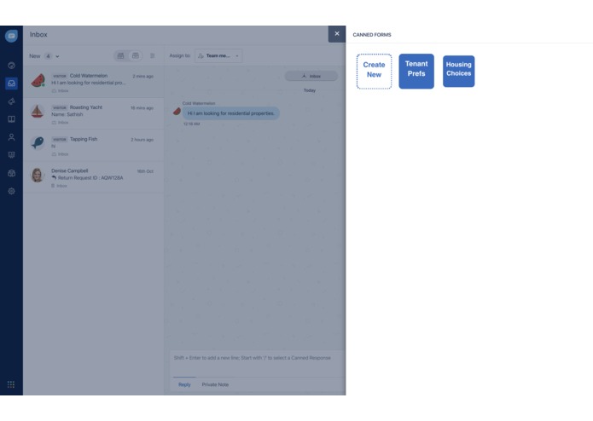This screenshot has width=593, height=421.
Task: Open the campaigns rocket icon in sidebar
Action: [11, 101]
